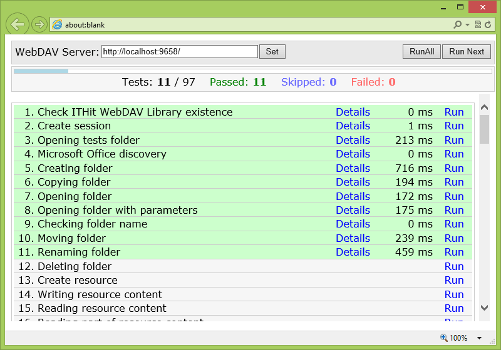Screen dimensions: 501x350
Task: Refresh the page with the reload icon
Action: 488,24
